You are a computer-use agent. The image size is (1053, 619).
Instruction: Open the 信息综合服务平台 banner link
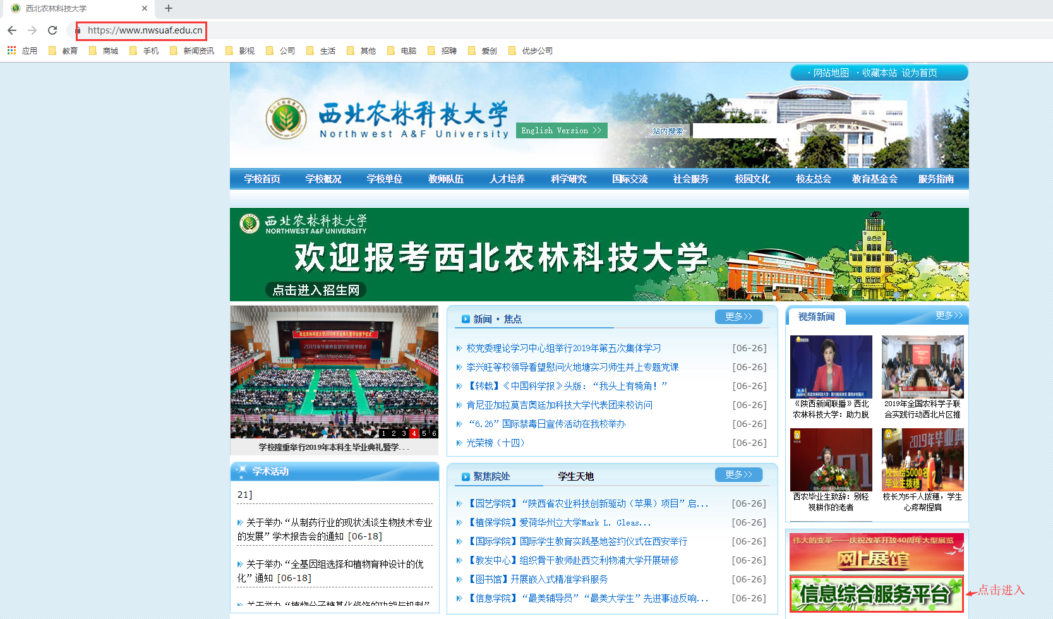point(876,593)
